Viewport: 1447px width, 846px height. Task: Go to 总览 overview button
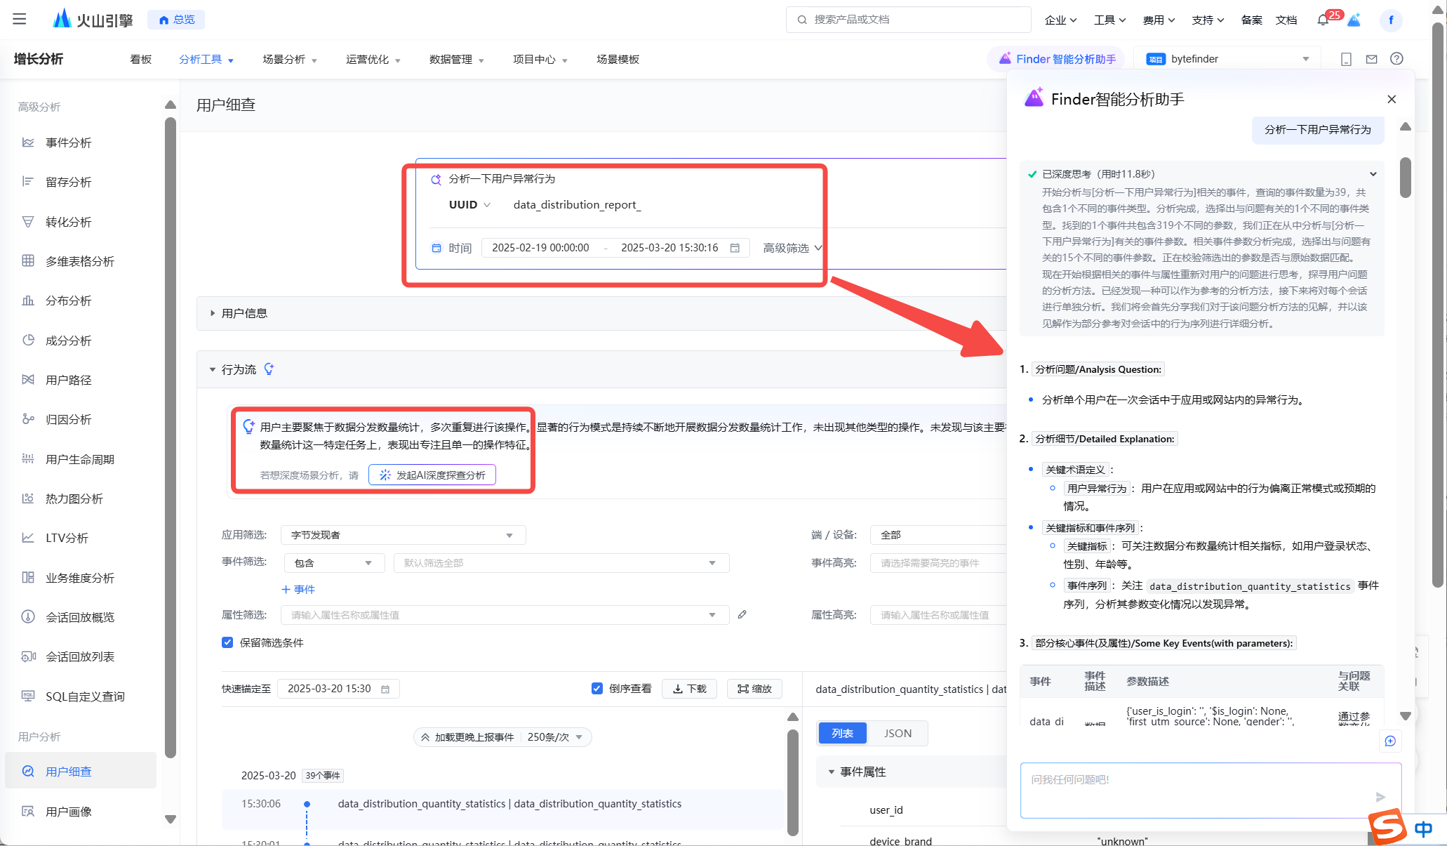(x=176, y=20)
